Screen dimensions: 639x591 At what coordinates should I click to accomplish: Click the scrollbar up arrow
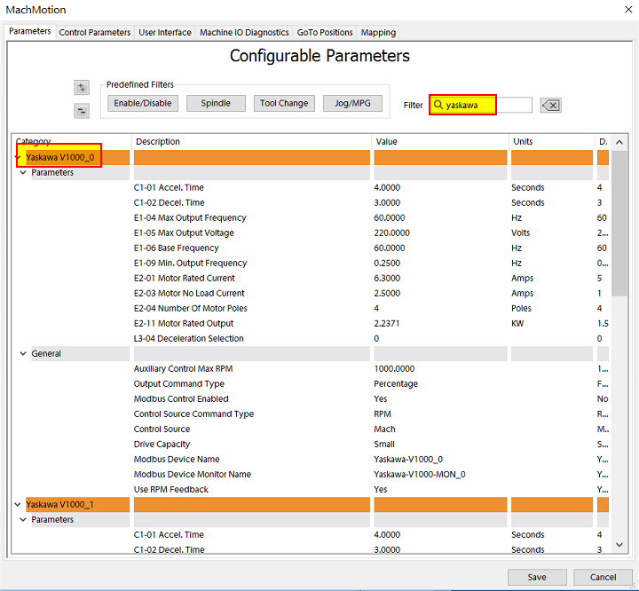pos(619,142)
